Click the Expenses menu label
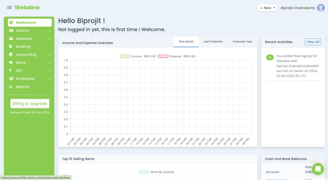 (24, 39)
